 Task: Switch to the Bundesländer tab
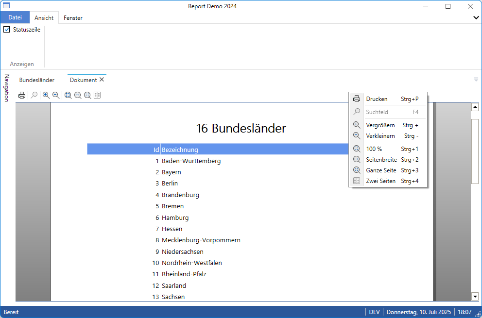tap(37, 80)
